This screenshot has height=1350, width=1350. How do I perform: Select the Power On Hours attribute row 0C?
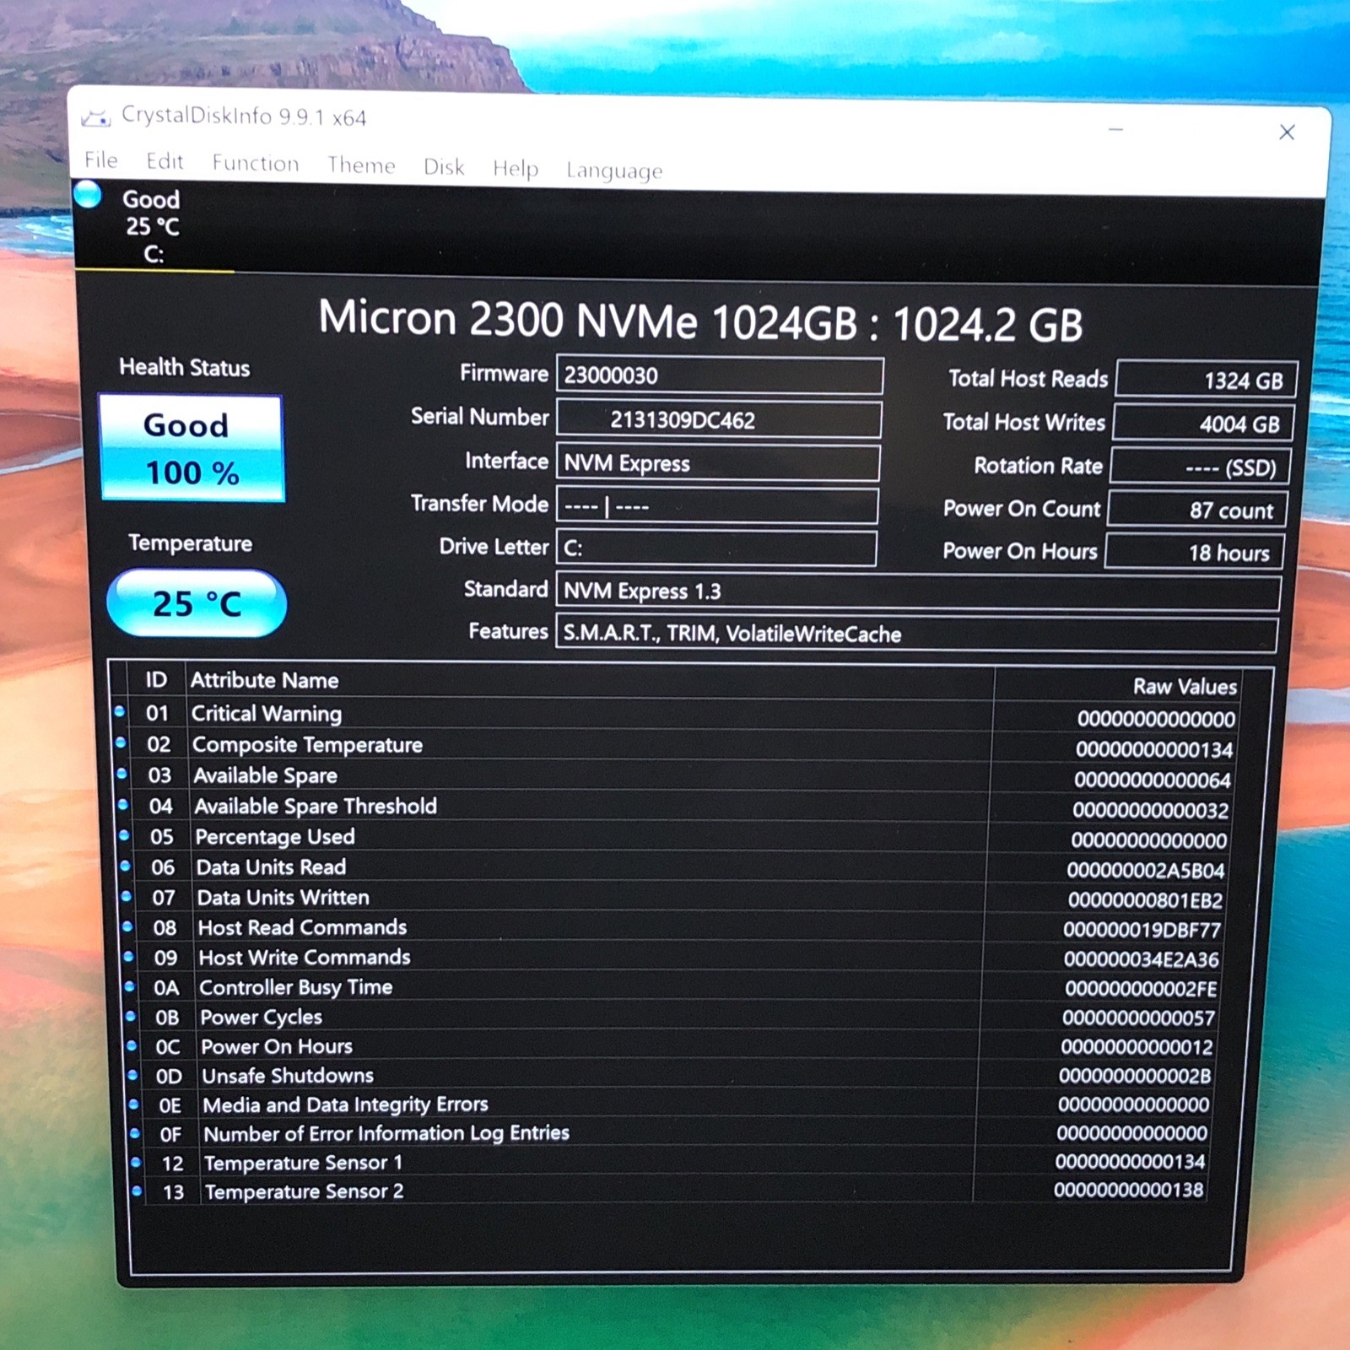point(673,1046)
